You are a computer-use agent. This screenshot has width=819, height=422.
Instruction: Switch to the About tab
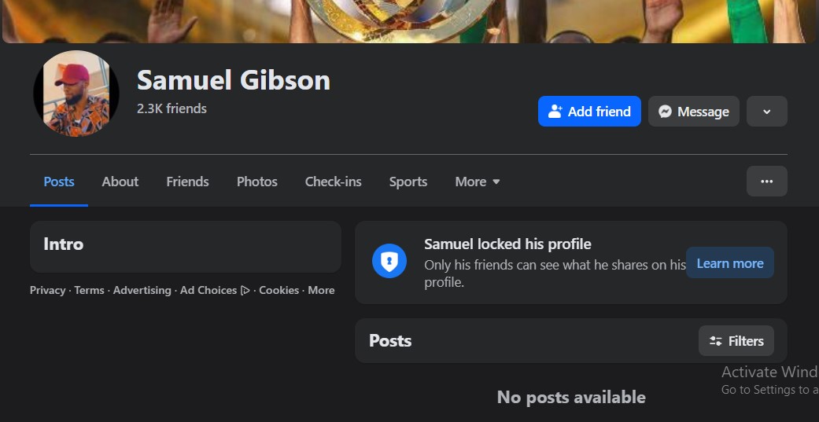120,182
